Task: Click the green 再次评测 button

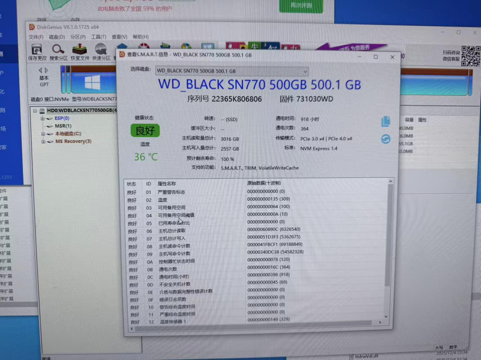Action: point(301,6)
